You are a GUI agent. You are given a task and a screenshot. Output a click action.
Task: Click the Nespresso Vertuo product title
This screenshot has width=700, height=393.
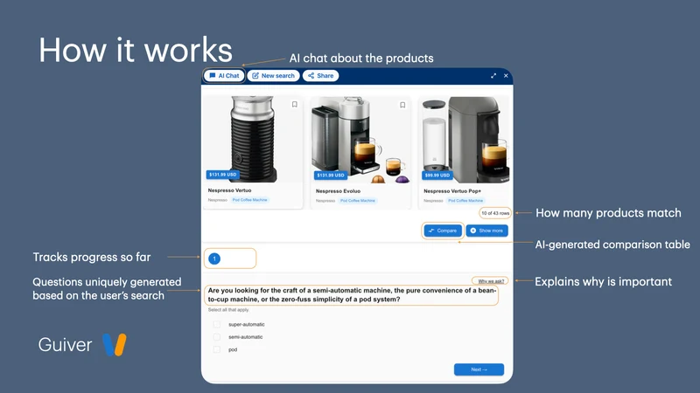(x=229, y=190)
